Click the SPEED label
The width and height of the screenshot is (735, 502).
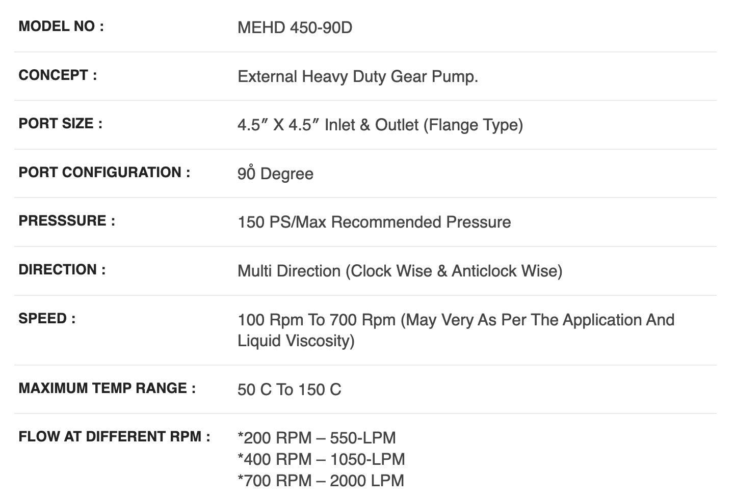[47, 319]
